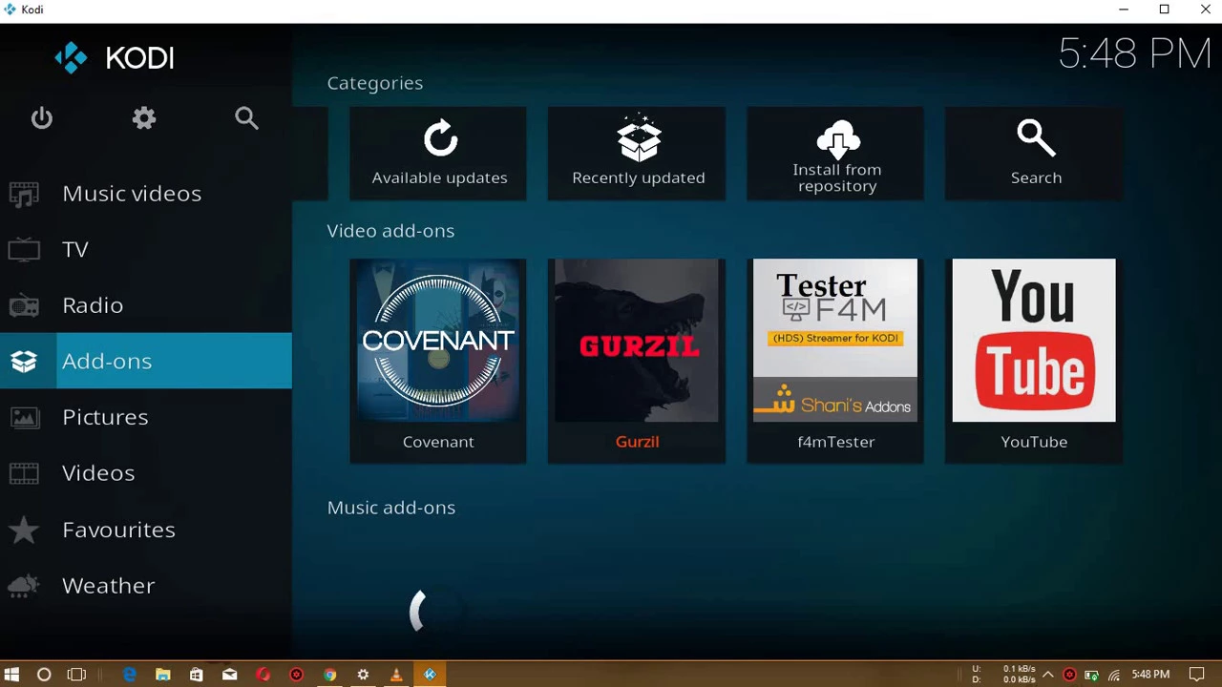This screenshot has width=1222, height=687.
Task: Click the Kodi logo
Action: 115,58
